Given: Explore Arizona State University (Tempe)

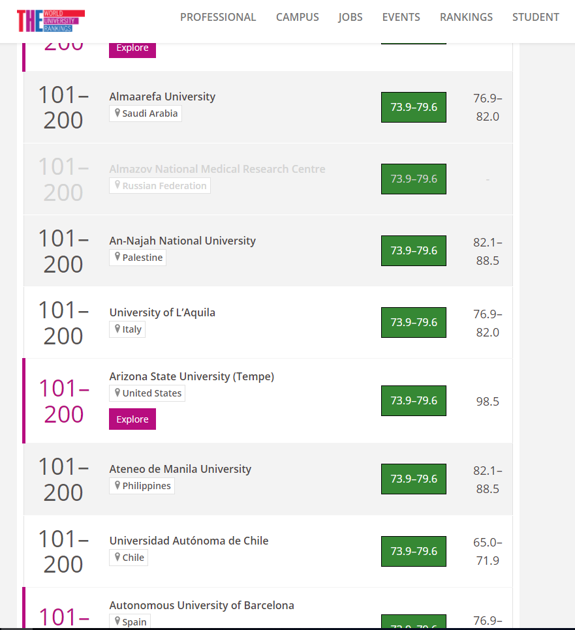Looking at the screenshot, I should click(x=132, y=419).
